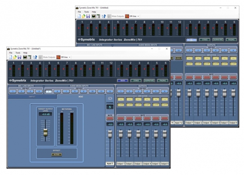Viewport: 244px width, 175px height.
Task: Switch to INPUT tab in front window
Action: tap(32, 97)
